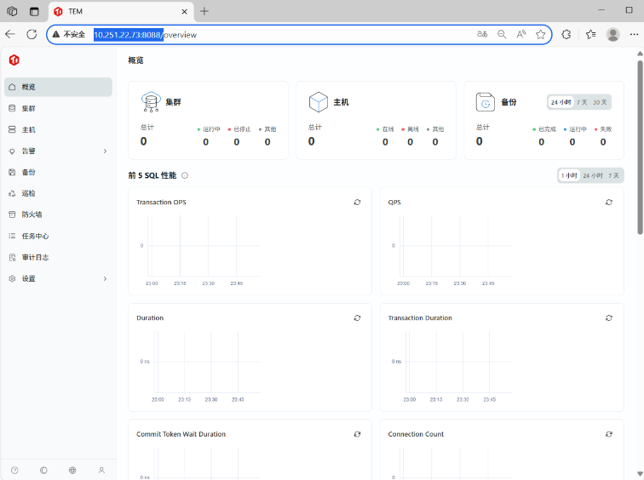Refresh the Transaction Duration chart
644x480 pixels.
tap(609, 317)
